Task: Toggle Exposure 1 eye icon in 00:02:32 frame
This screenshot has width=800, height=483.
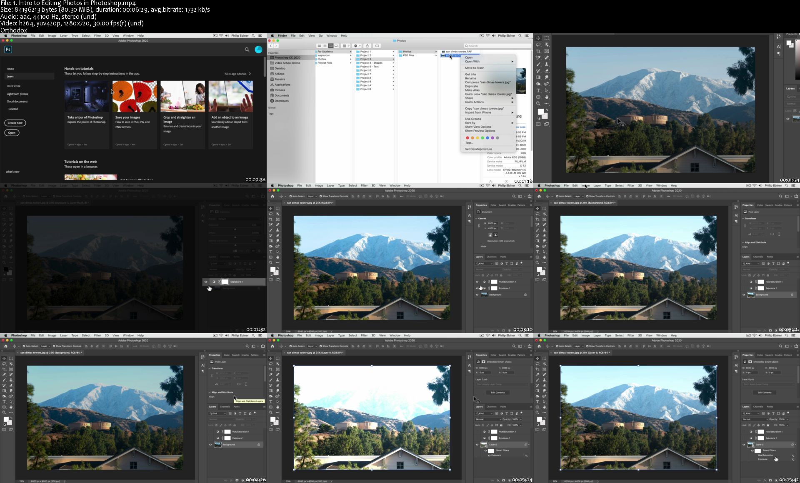Action: pos(206,282)
